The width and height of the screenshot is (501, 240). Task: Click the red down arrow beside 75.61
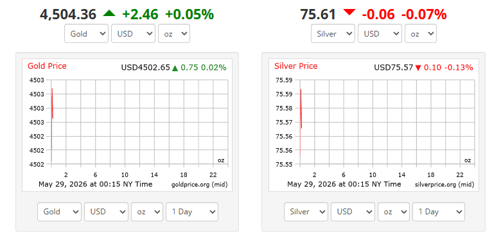click(x=349, y=12)
